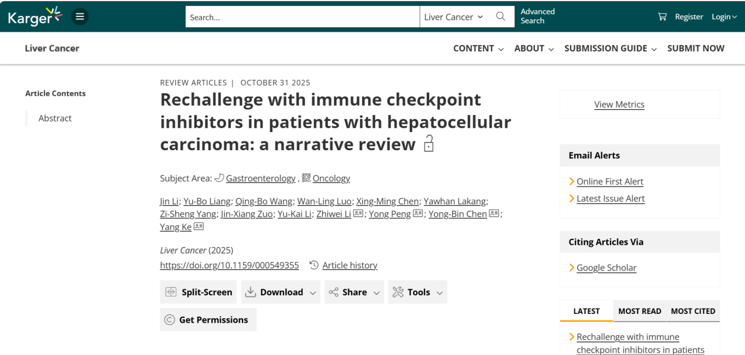Click the Article history clock icon
This screenshot has height=355, width=745.
click(x=314, y=265)
